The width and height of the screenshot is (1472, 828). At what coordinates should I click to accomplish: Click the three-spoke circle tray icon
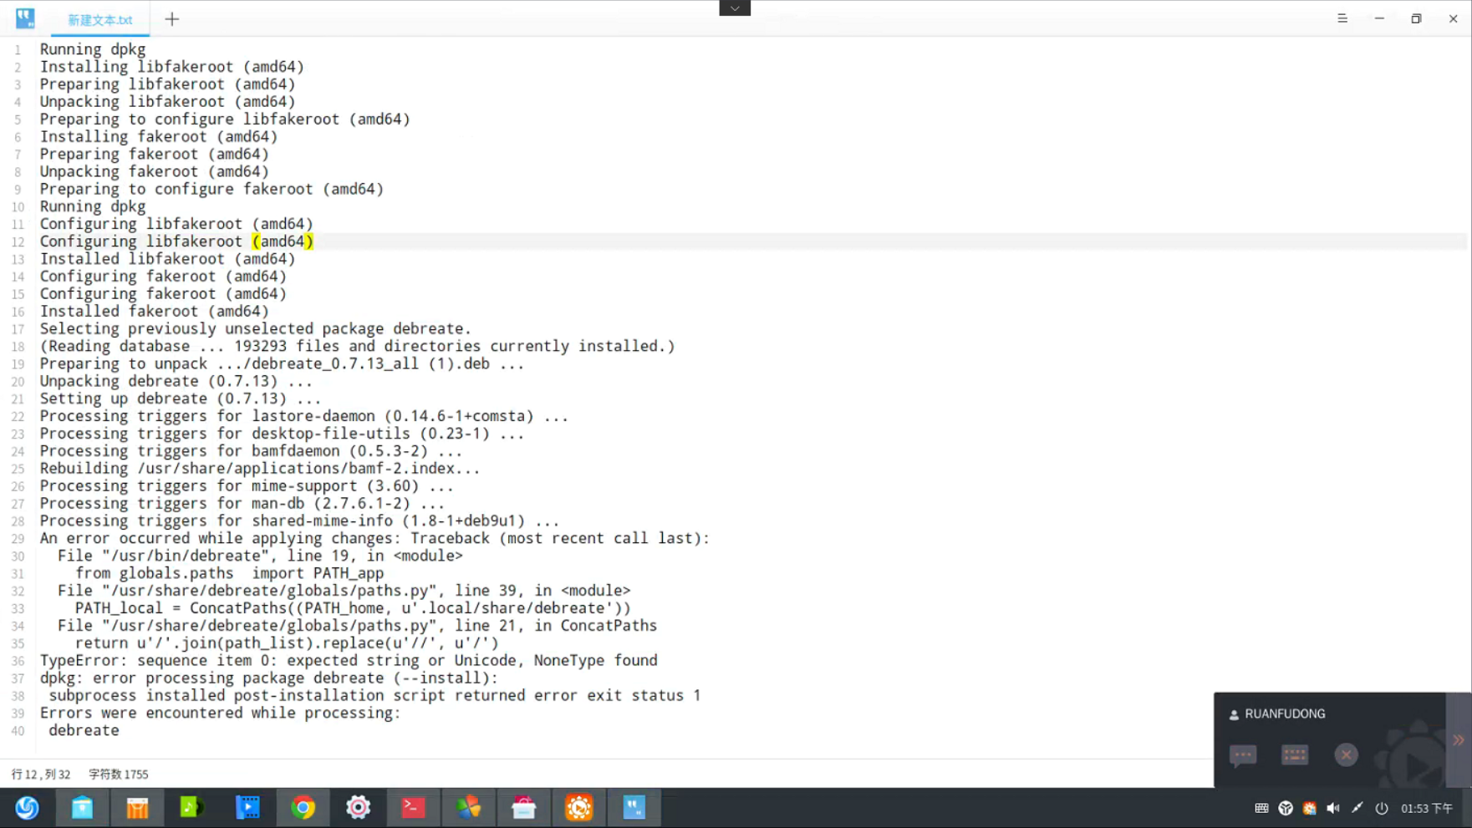click(1286, 808)
